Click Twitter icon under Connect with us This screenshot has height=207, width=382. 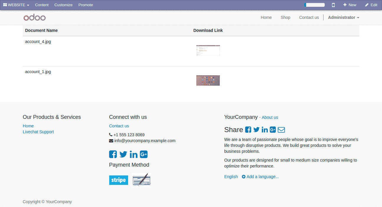pyautogui.click(x=123, y=154)
